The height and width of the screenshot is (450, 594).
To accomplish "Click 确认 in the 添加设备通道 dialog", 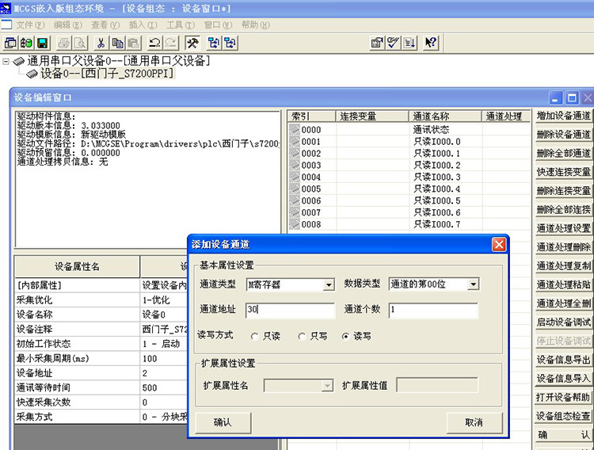I will [x=223, y=422].
